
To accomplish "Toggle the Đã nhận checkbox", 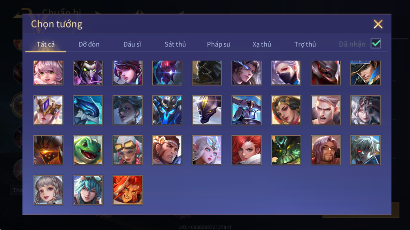I will [376, 44].
